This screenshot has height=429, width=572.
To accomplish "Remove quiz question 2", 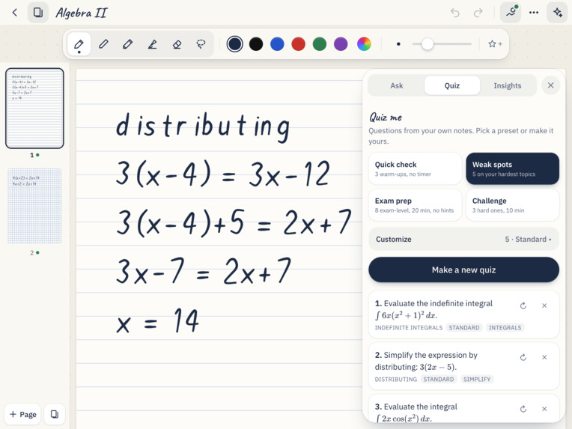I will click(x=544, y=357).
